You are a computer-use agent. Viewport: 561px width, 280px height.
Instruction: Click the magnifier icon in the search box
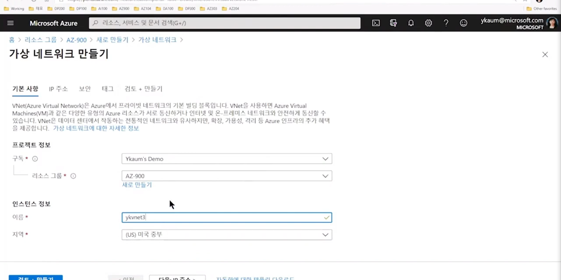(x=95, y=23)
